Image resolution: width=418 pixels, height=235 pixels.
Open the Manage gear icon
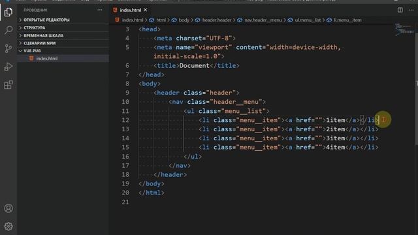[x=8, y=227]
